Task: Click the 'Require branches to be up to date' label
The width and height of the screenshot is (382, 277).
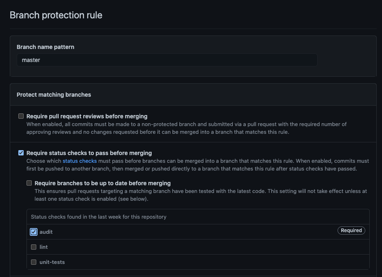Action: pyautogui.click(x=102, y=183)
